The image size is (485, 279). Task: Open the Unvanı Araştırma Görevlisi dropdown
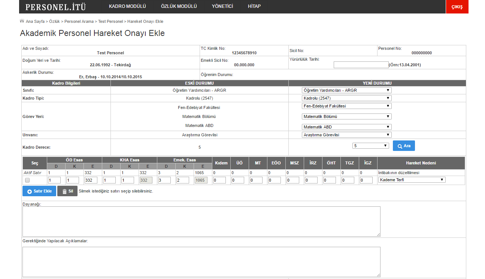[x=346, y=135]
